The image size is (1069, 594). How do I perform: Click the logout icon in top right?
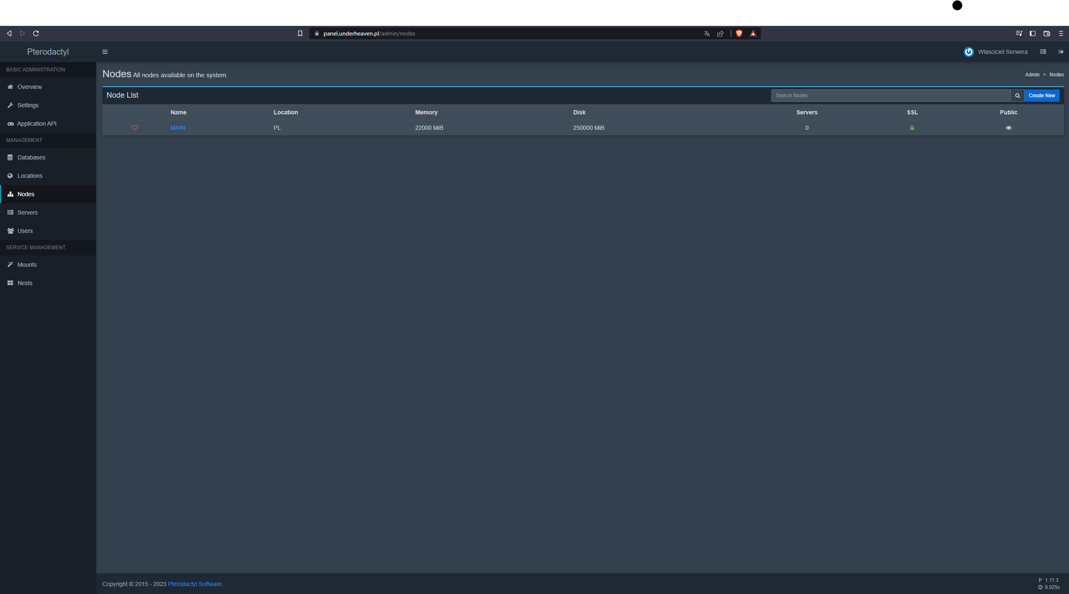(x=1061, y=52)
